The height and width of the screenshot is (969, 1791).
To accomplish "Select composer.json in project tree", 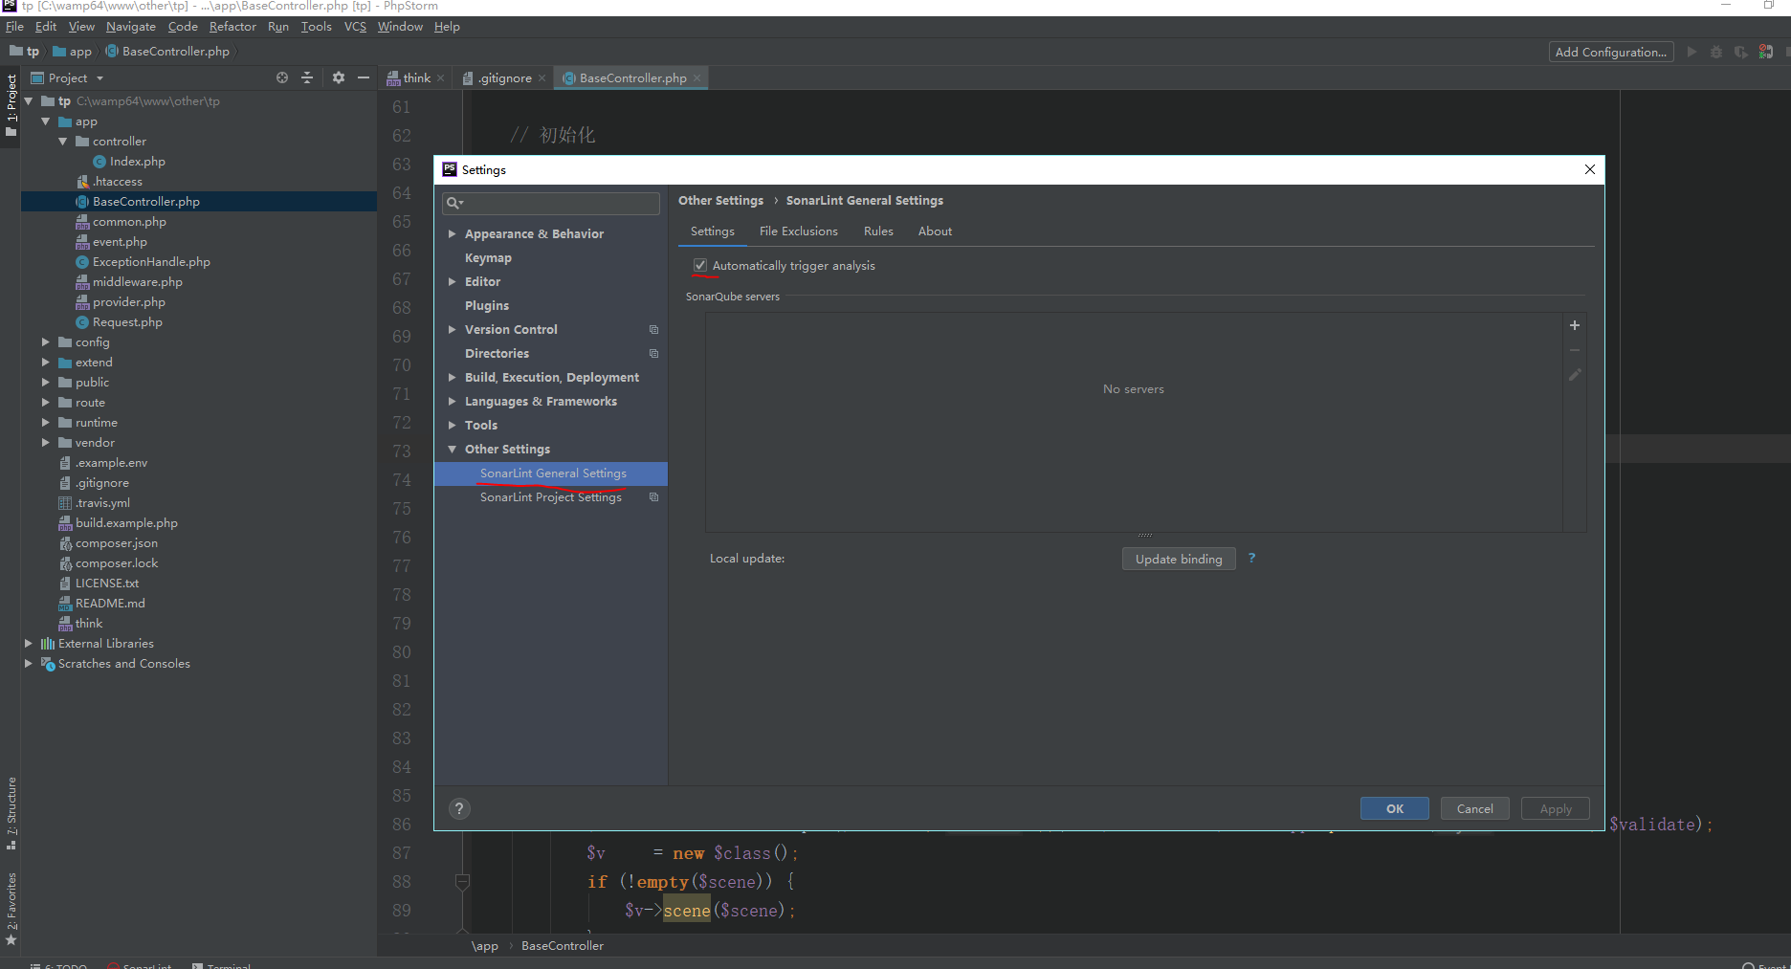I will 117,542.
